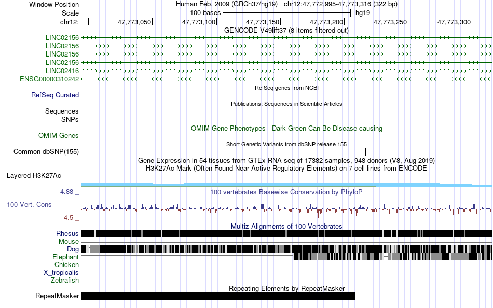The image size is (493, 308).
Task: Click the black RepeatMasker element bar
Action: [x=218, y=296]
